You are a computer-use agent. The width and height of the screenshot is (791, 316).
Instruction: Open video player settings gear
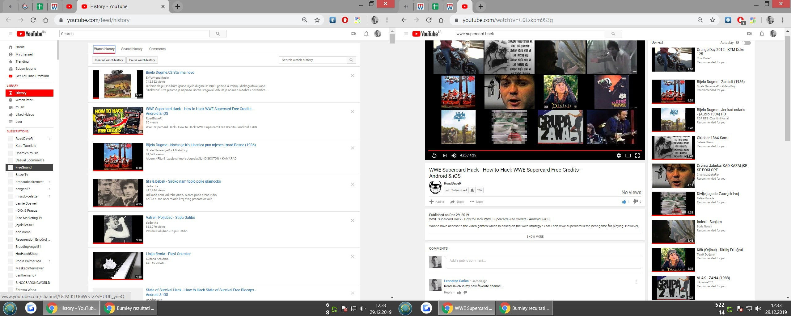(619, 156)
